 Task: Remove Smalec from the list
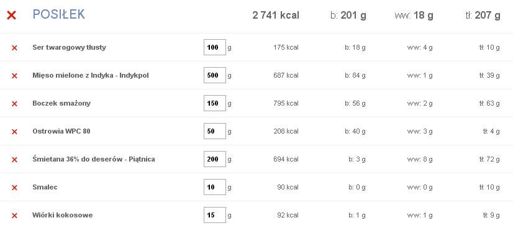point(14,188)
